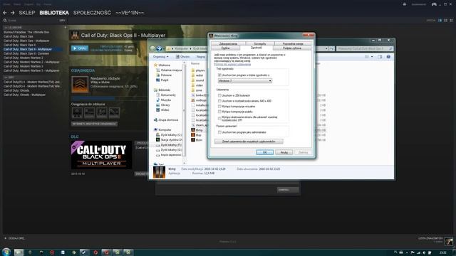Viewport: 456px width, 256px height.
Task: Click the Black Ops II game header icon
Action: (75, 35)
